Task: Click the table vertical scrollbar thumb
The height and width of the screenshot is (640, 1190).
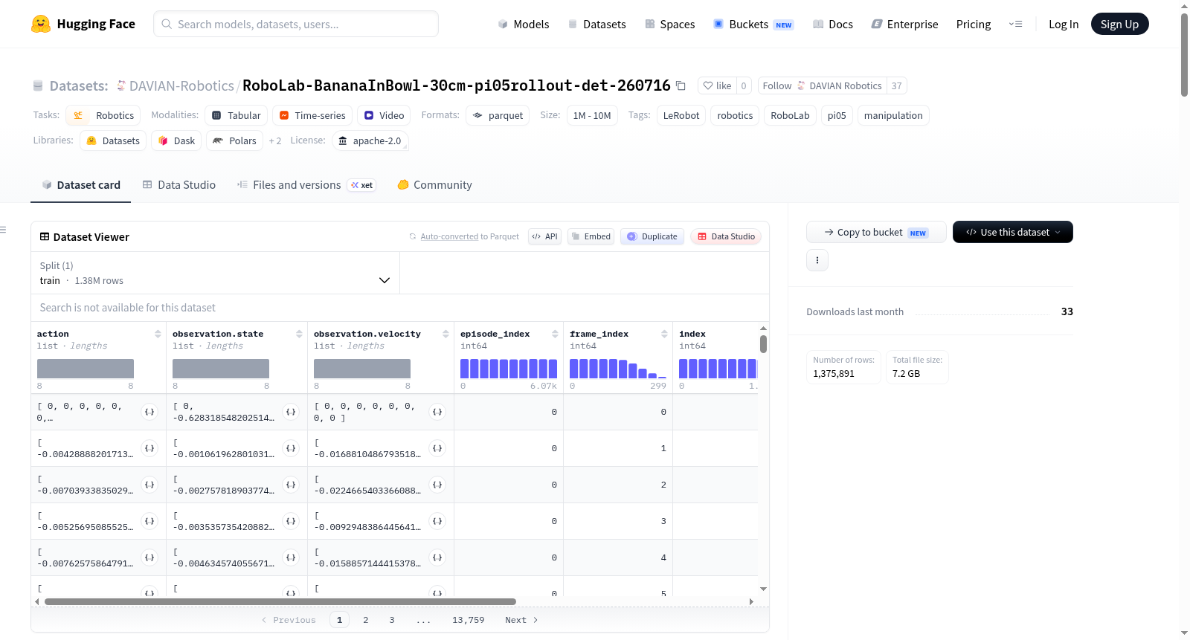Action: (x=763, y=344)
